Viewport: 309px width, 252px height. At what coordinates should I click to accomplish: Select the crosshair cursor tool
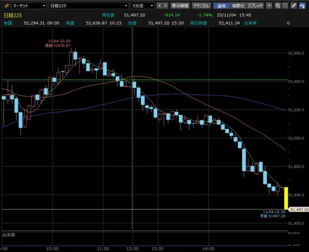click(269, 6)
